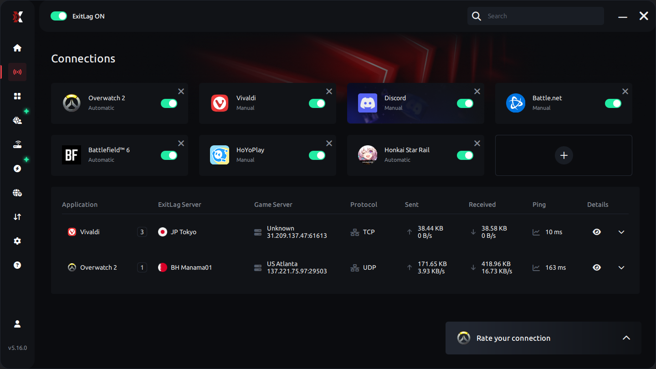Toggle the Honkai Star Rail card switch

(465, 155)
